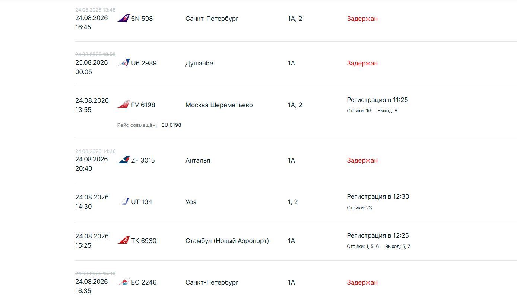Click Задержан status for EO 2246
The image size is (517, 305).
(x=362, y=282)
